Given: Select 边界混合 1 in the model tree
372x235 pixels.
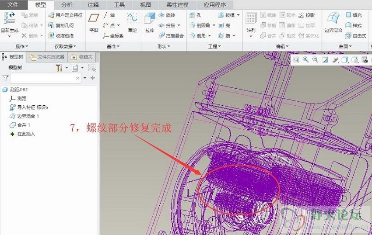Looking at the screenshot, I should (x=24, y=116).
